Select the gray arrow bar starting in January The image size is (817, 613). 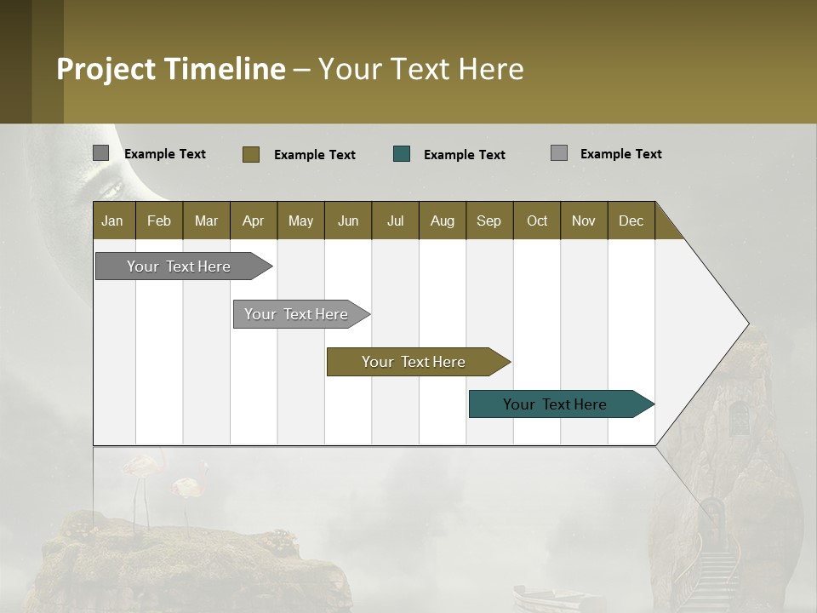click(x=180, y=266)
